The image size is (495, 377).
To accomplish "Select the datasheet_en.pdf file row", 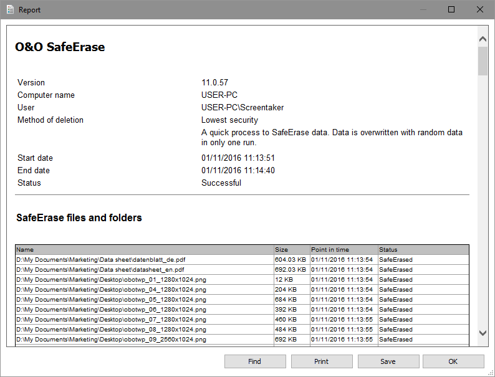I will [242, 270].
